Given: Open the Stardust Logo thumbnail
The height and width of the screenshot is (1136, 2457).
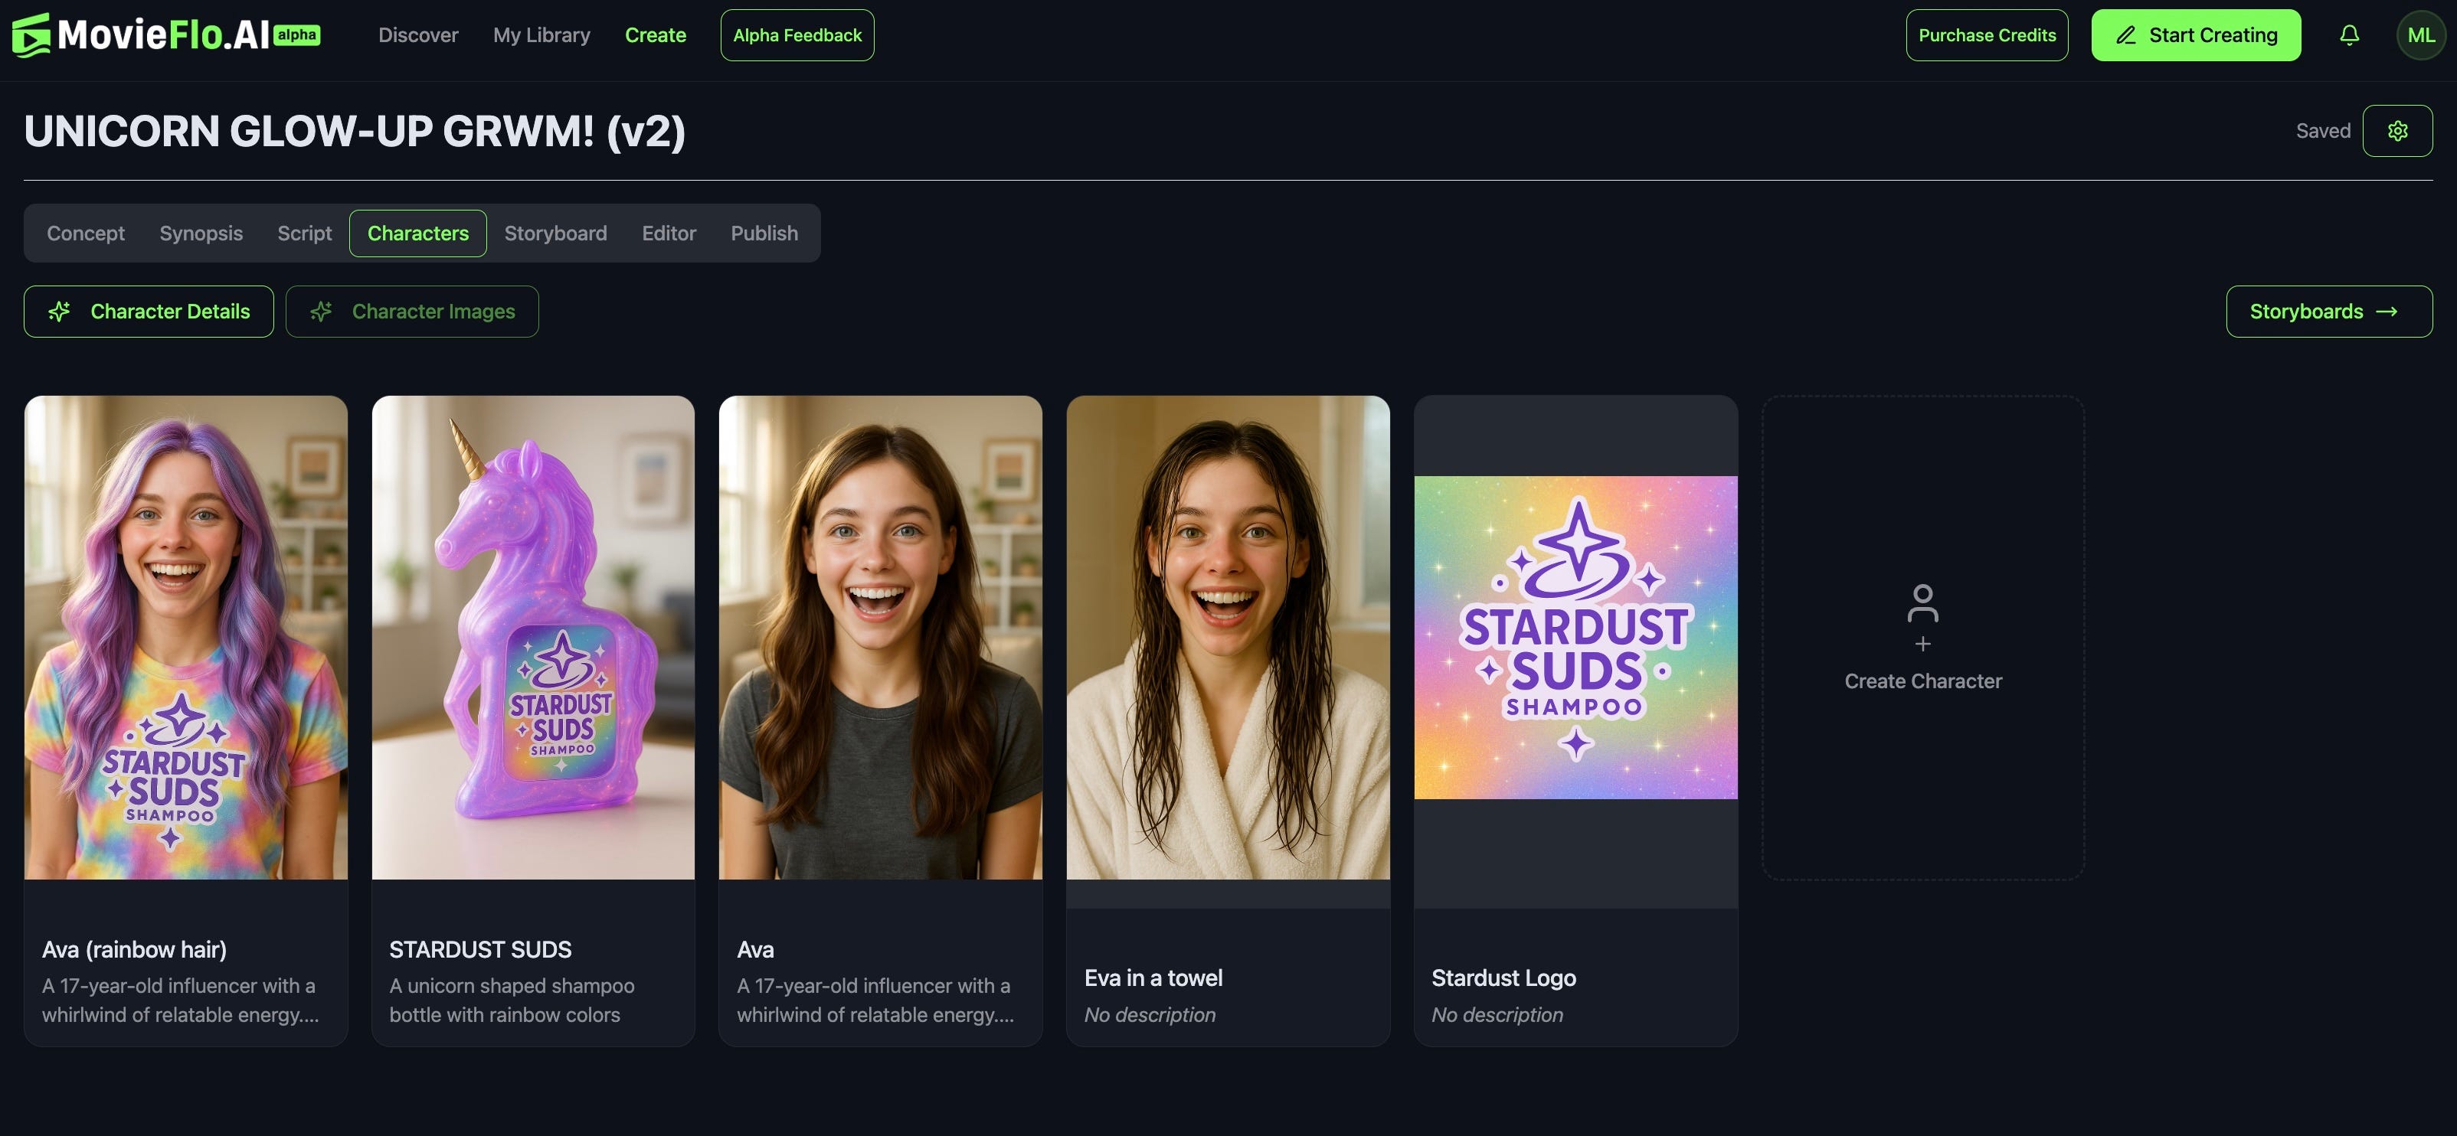Looking at the screenshot, I should [x=1575, y=637].
